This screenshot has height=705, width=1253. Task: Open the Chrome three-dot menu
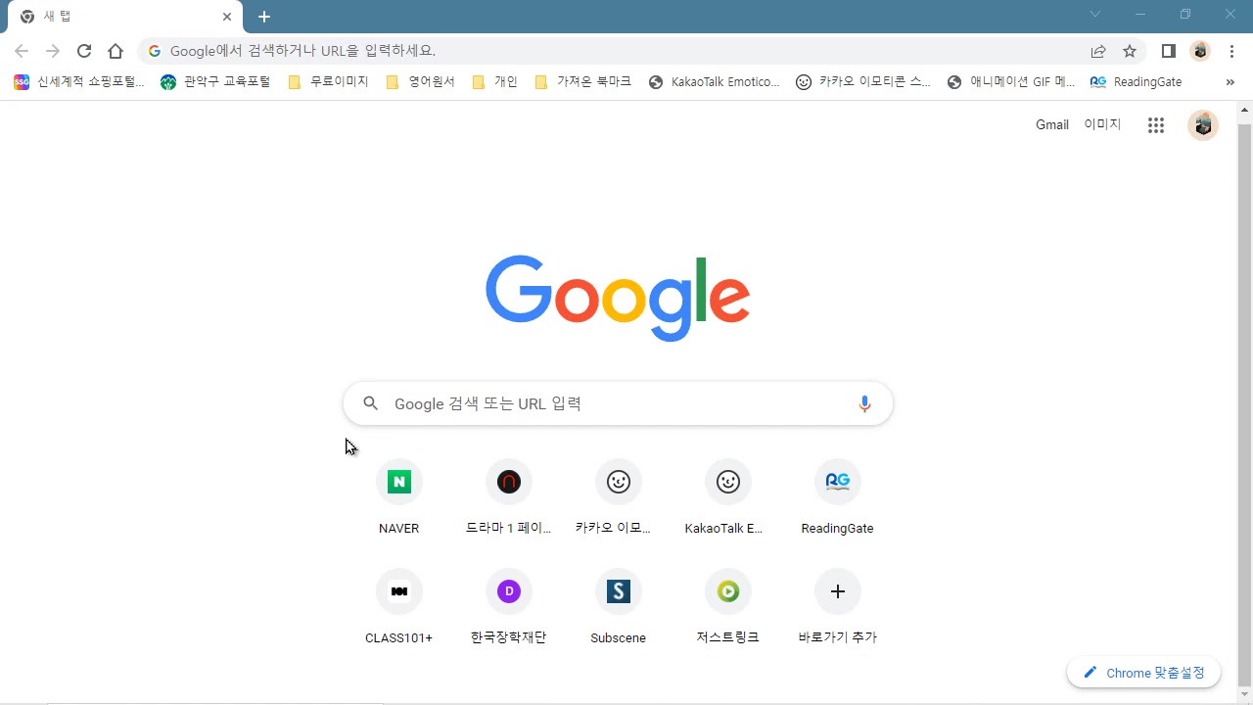click(x=1231, y=51)
